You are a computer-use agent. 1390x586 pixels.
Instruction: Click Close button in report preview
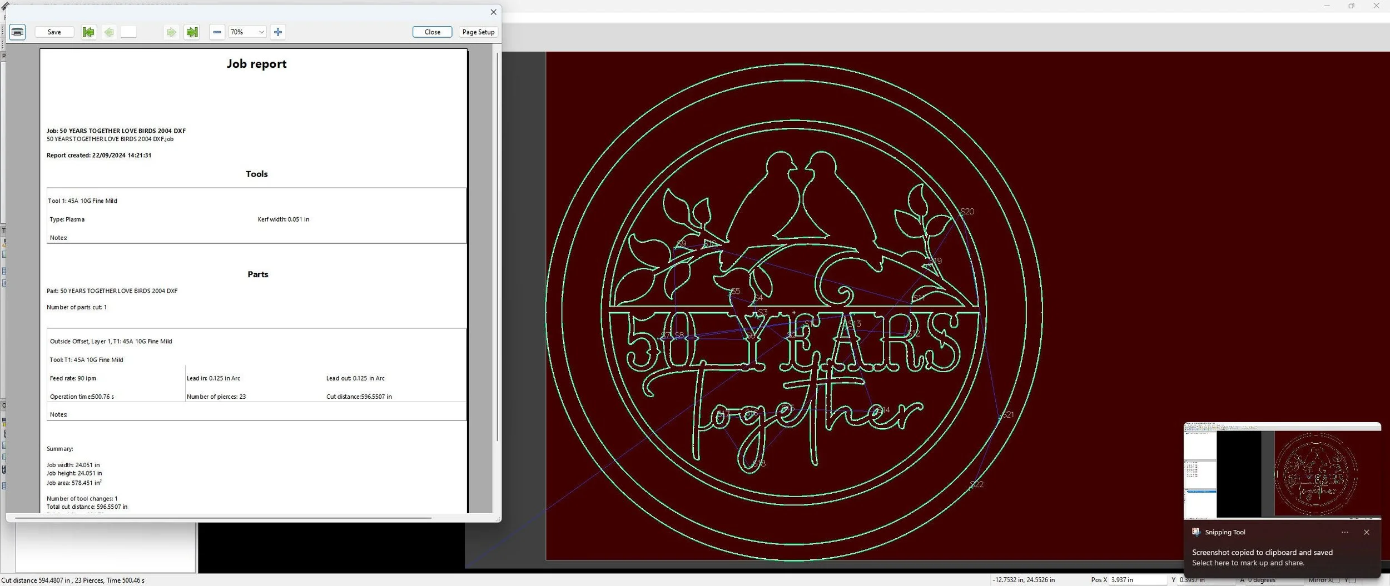[x=432, y=32]
